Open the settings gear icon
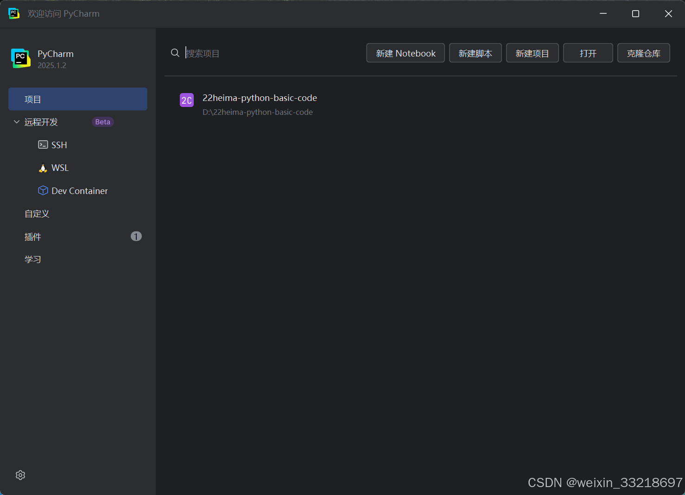 (20, 475)
